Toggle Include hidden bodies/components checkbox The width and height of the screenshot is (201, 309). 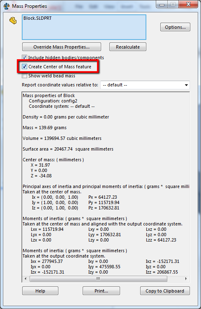[x=24, y=58]
